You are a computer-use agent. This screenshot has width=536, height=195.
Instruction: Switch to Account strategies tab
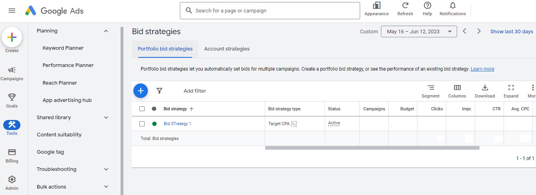click(x=227, y=49)
